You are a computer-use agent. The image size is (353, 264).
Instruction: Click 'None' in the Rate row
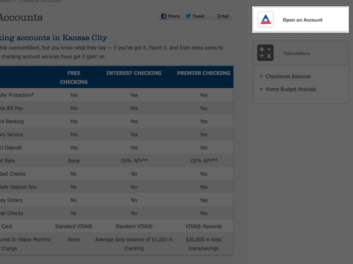pyautogui.click(x=74, y=161)
